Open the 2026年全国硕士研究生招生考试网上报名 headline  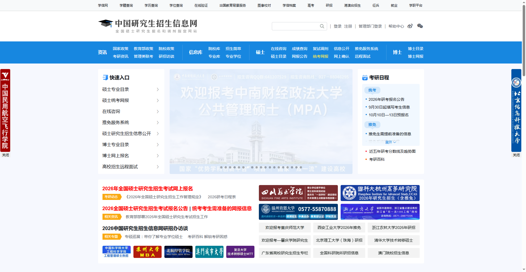(x=148, y=189)
